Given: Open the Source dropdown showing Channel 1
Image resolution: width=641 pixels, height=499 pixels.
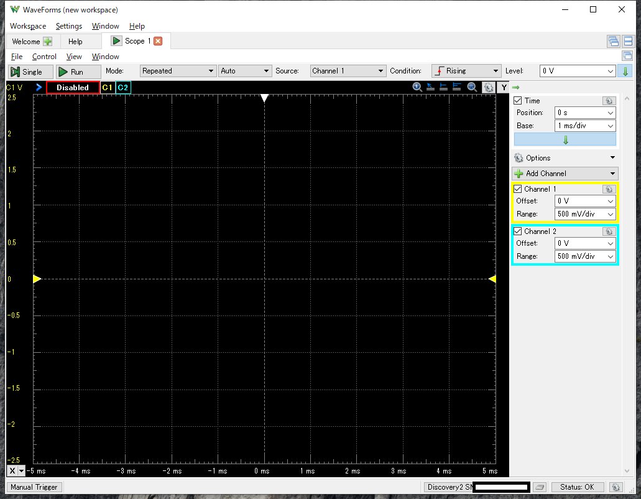Looking at the screenshot, I should (348, 71).
